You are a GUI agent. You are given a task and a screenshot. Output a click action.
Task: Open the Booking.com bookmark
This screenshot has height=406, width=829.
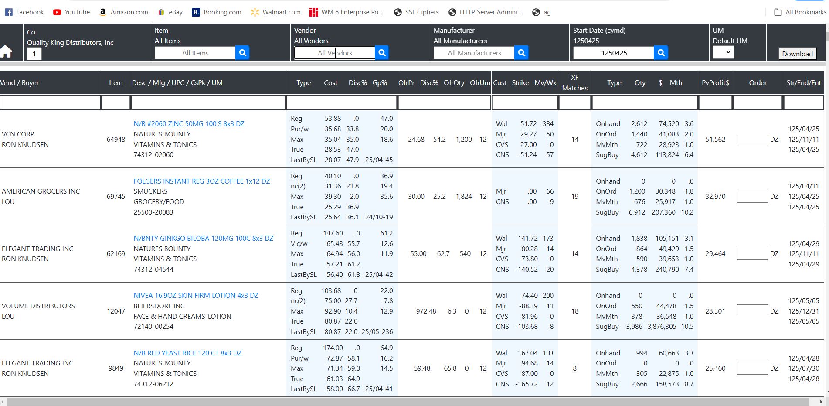coord(217,12)
